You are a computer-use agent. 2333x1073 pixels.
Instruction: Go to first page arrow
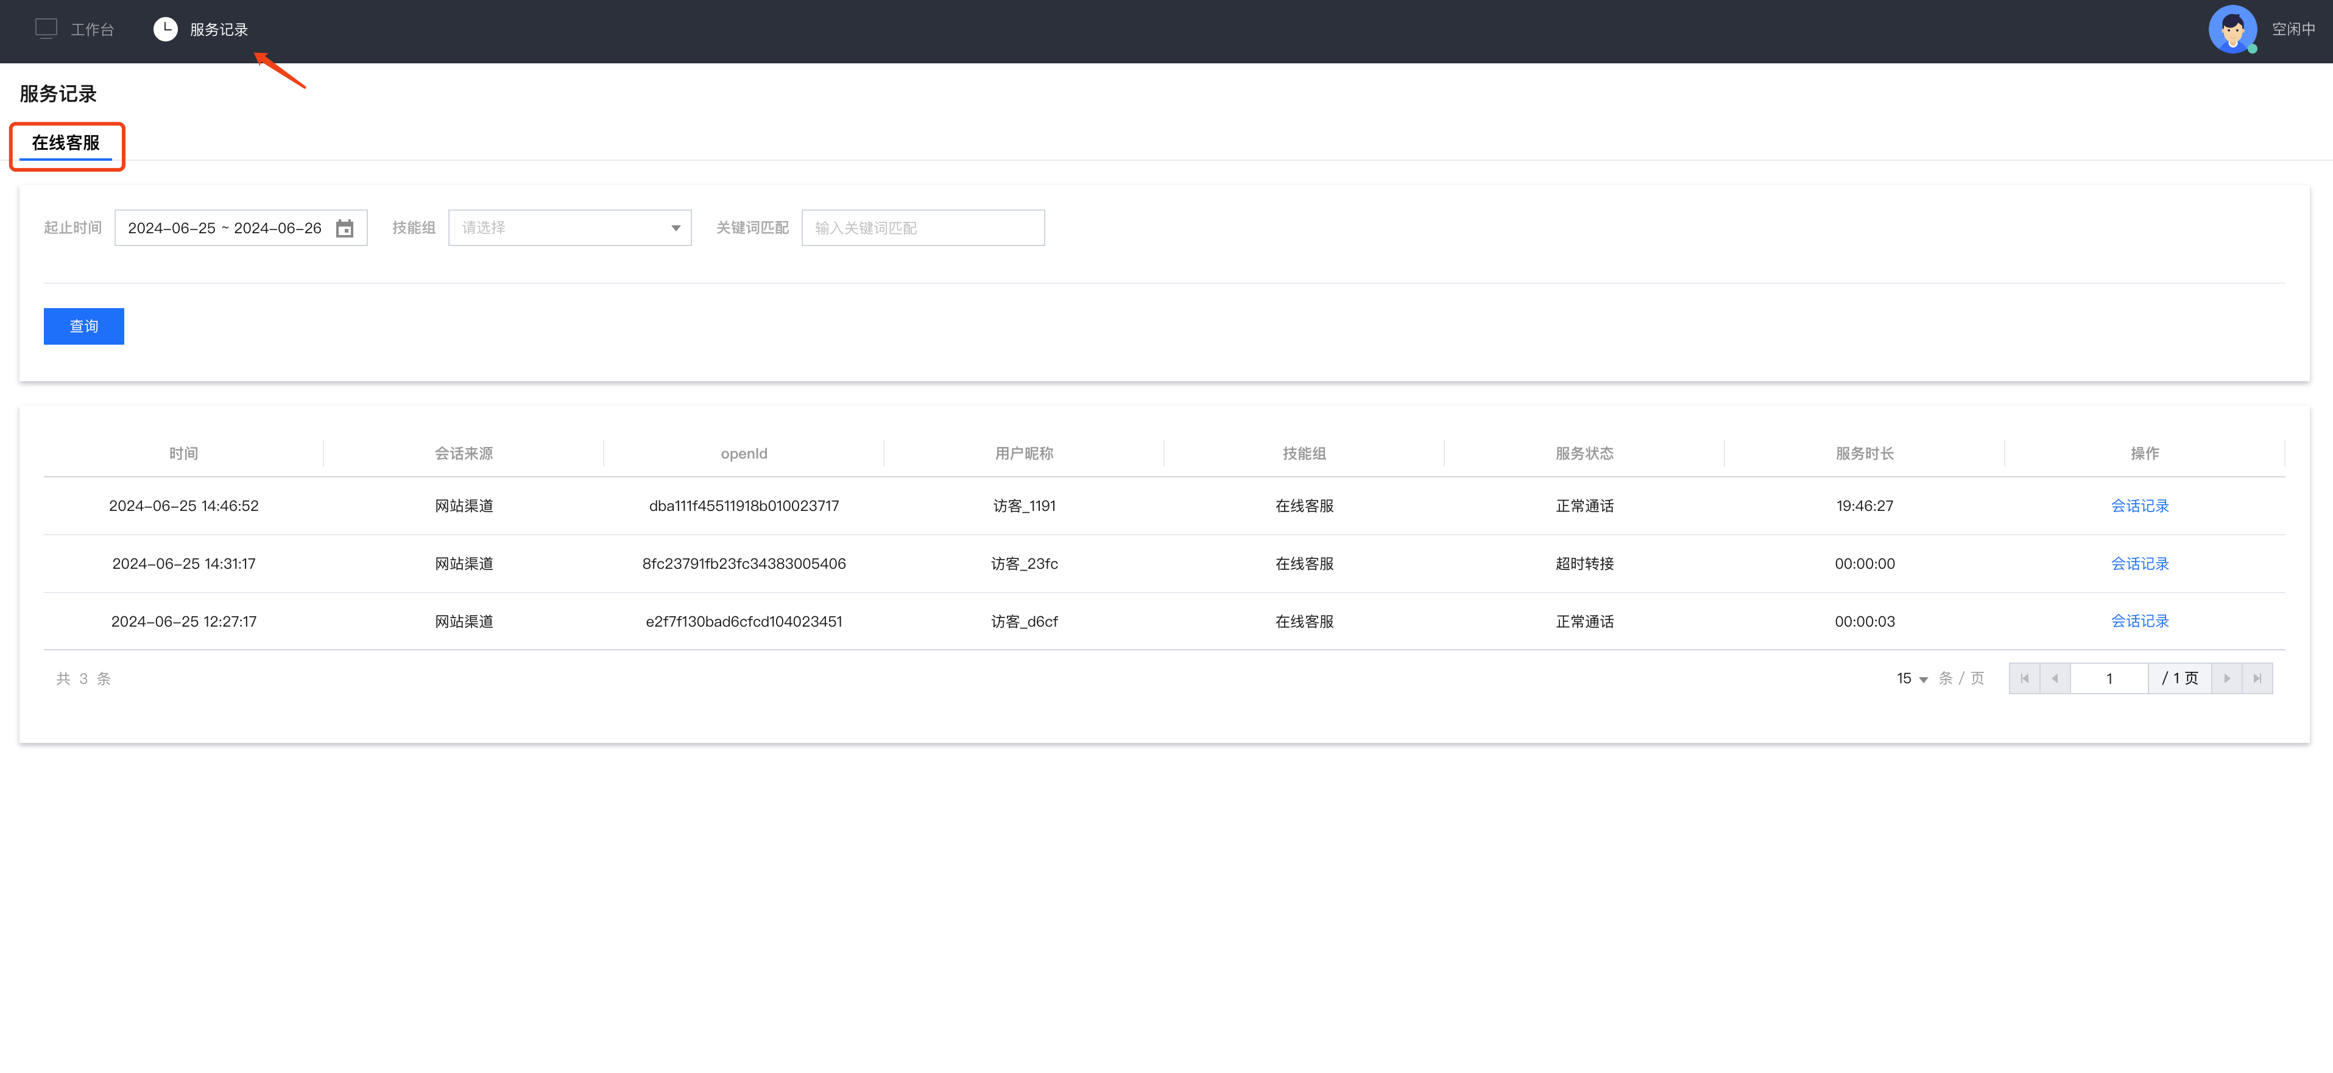2024,678
